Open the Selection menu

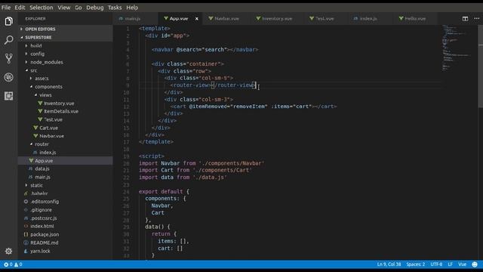[42, 8]
